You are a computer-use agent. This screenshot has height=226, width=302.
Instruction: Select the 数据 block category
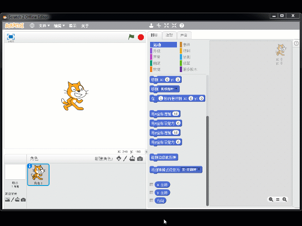pos(163,69)
